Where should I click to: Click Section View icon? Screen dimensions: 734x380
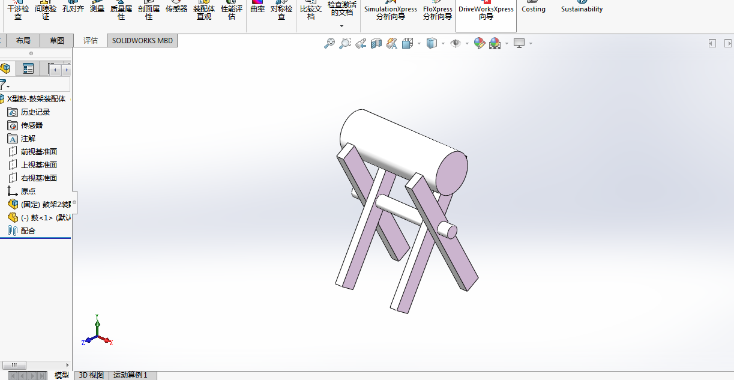tap(376, 43)
